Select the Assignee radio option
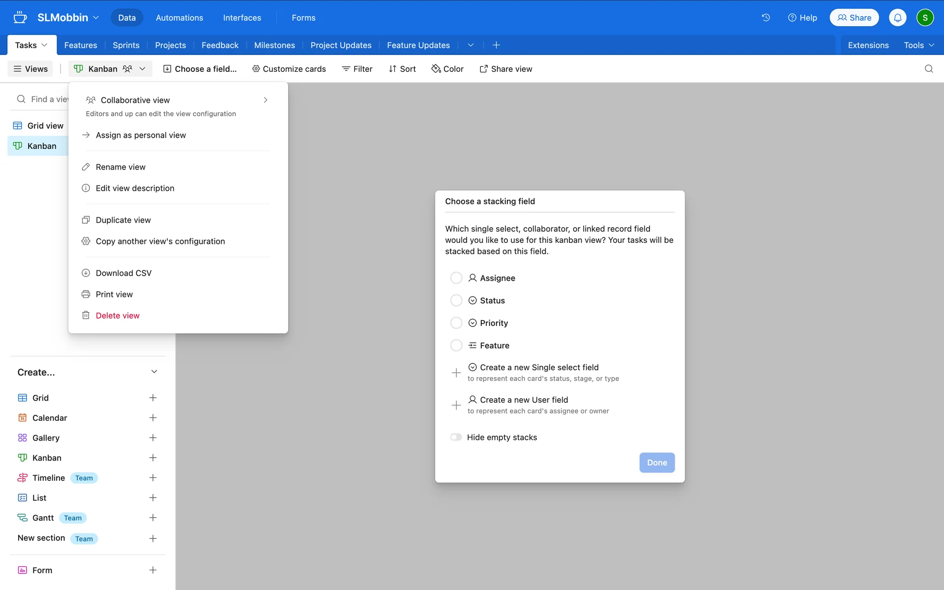 pyautogui.click(x=456, y=278)
